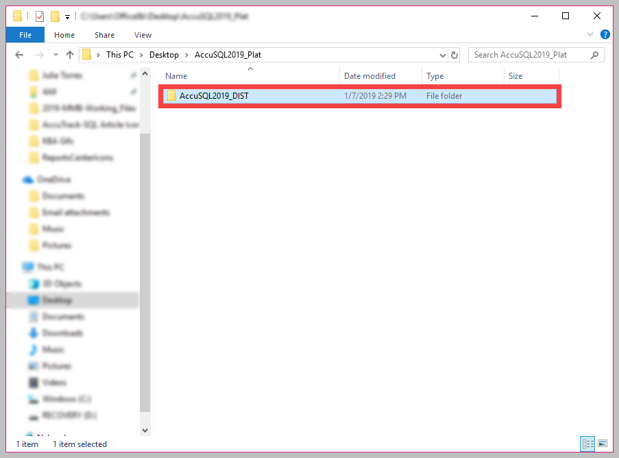Click AccuSQL2019_Plat in address breadcrumb
619x458 pixels.
click(x=228, y=54)
